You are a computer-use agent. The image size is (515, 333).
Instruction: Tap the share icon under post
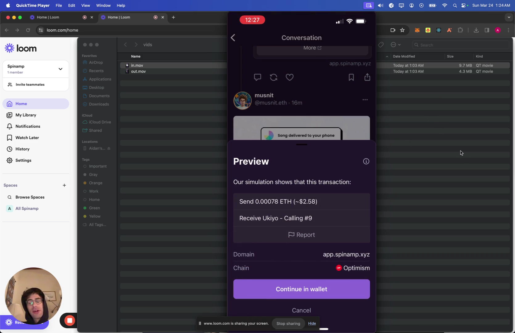pyautogui.click(x=367, y=77)
